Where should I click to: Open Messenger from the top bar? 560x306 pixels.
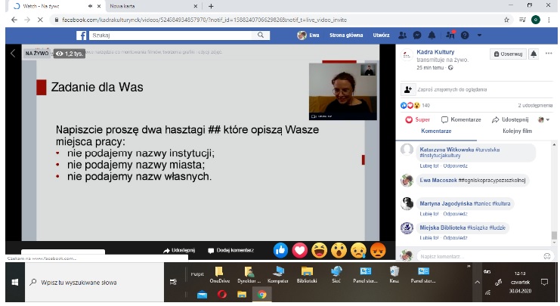coord(416,36)
